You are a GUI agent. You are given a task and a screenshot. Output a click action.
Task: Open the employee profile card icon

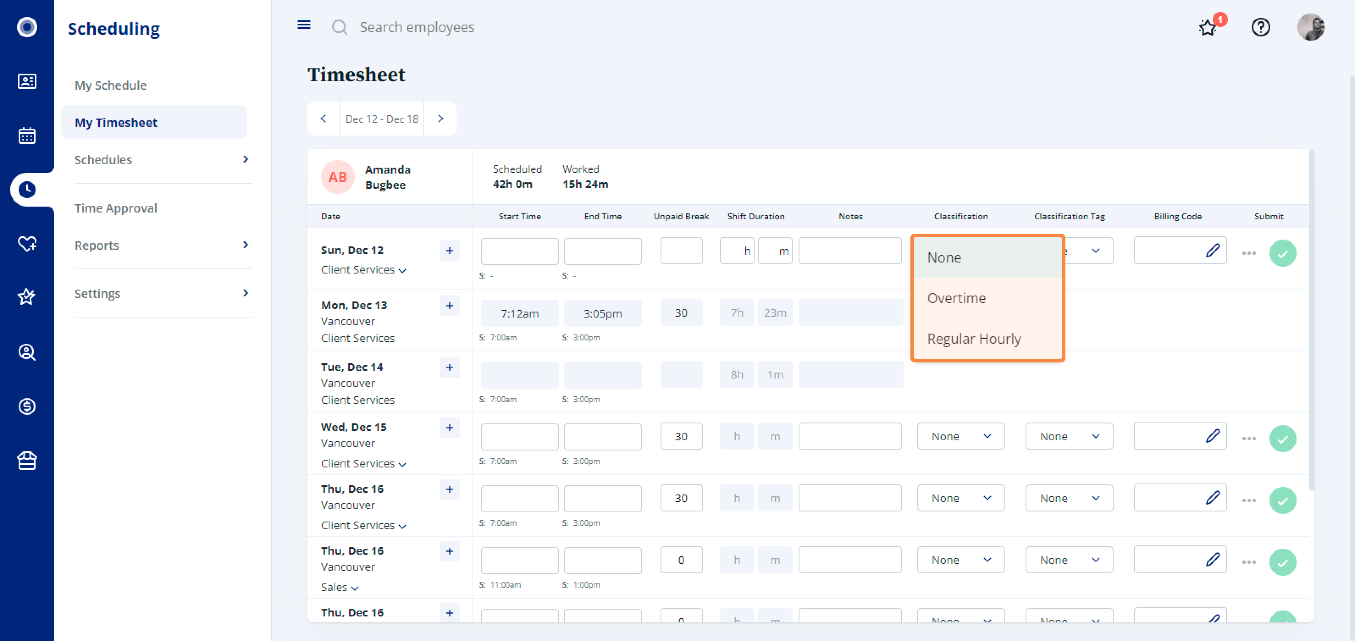pyautogui.click(x=27, y=82)
